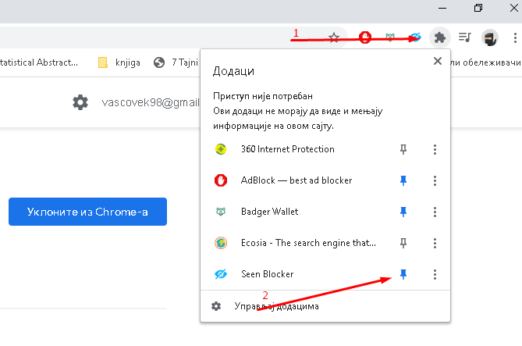Restore down the Chrome window
Viewport: 522px width, 346px height.
pos(478,8)
